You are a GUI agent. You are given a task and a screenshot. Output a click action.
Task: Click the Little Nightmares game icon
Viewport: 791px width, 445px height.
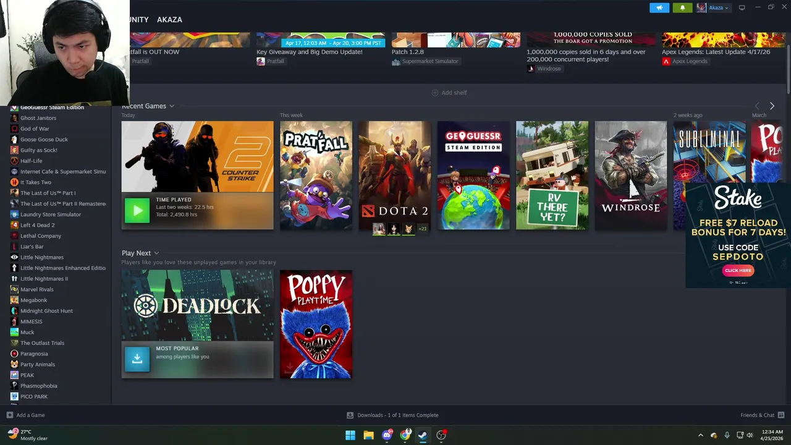(14, 257)
